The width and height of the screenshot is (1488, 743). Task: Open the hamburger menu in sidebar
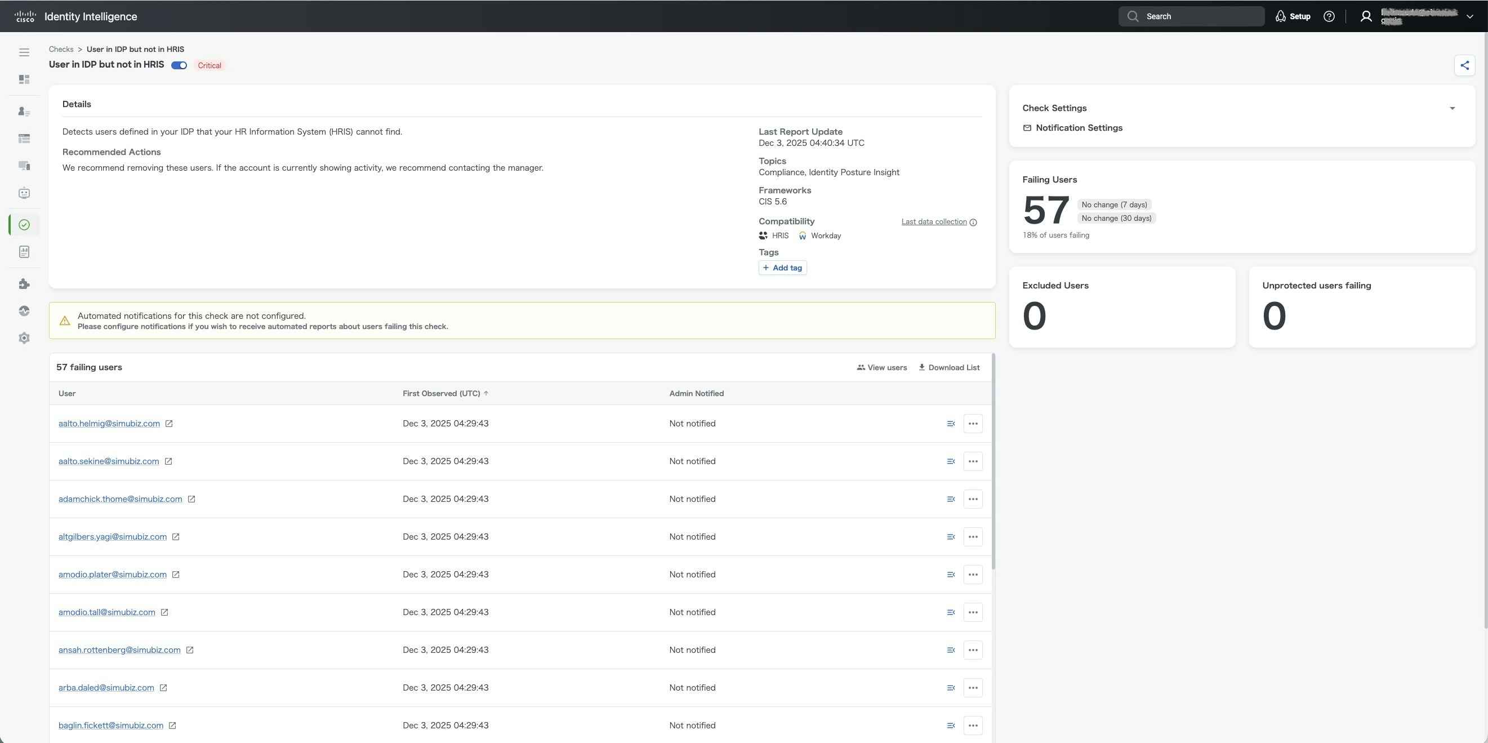click(x=24, y=52)
